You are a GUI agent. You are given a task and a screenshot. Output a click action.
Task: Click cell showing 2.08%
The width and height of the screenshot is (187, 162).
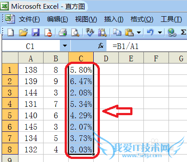click(81, 92)
